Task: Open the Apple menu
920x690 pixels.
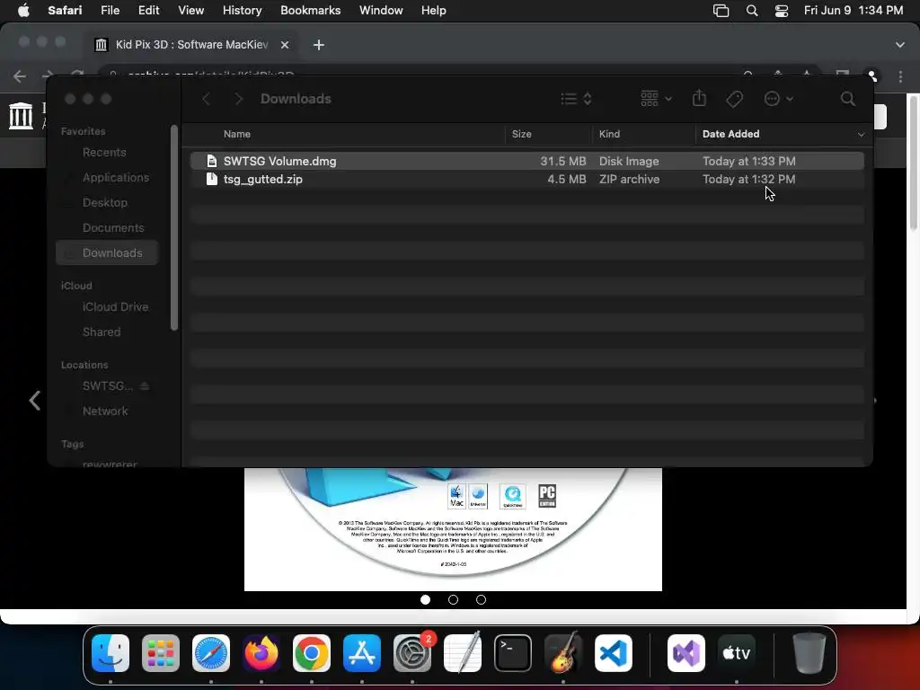Action: coord(23,11)
